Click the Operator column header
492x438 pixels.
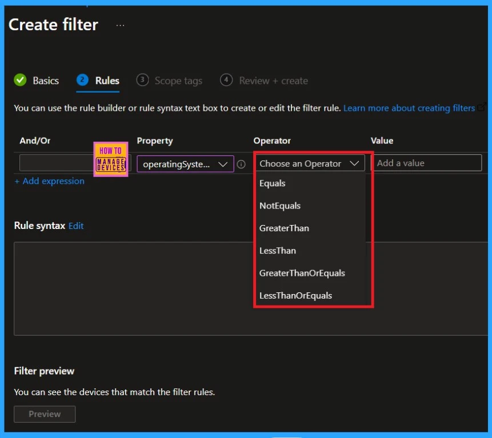tap(272, 141)
